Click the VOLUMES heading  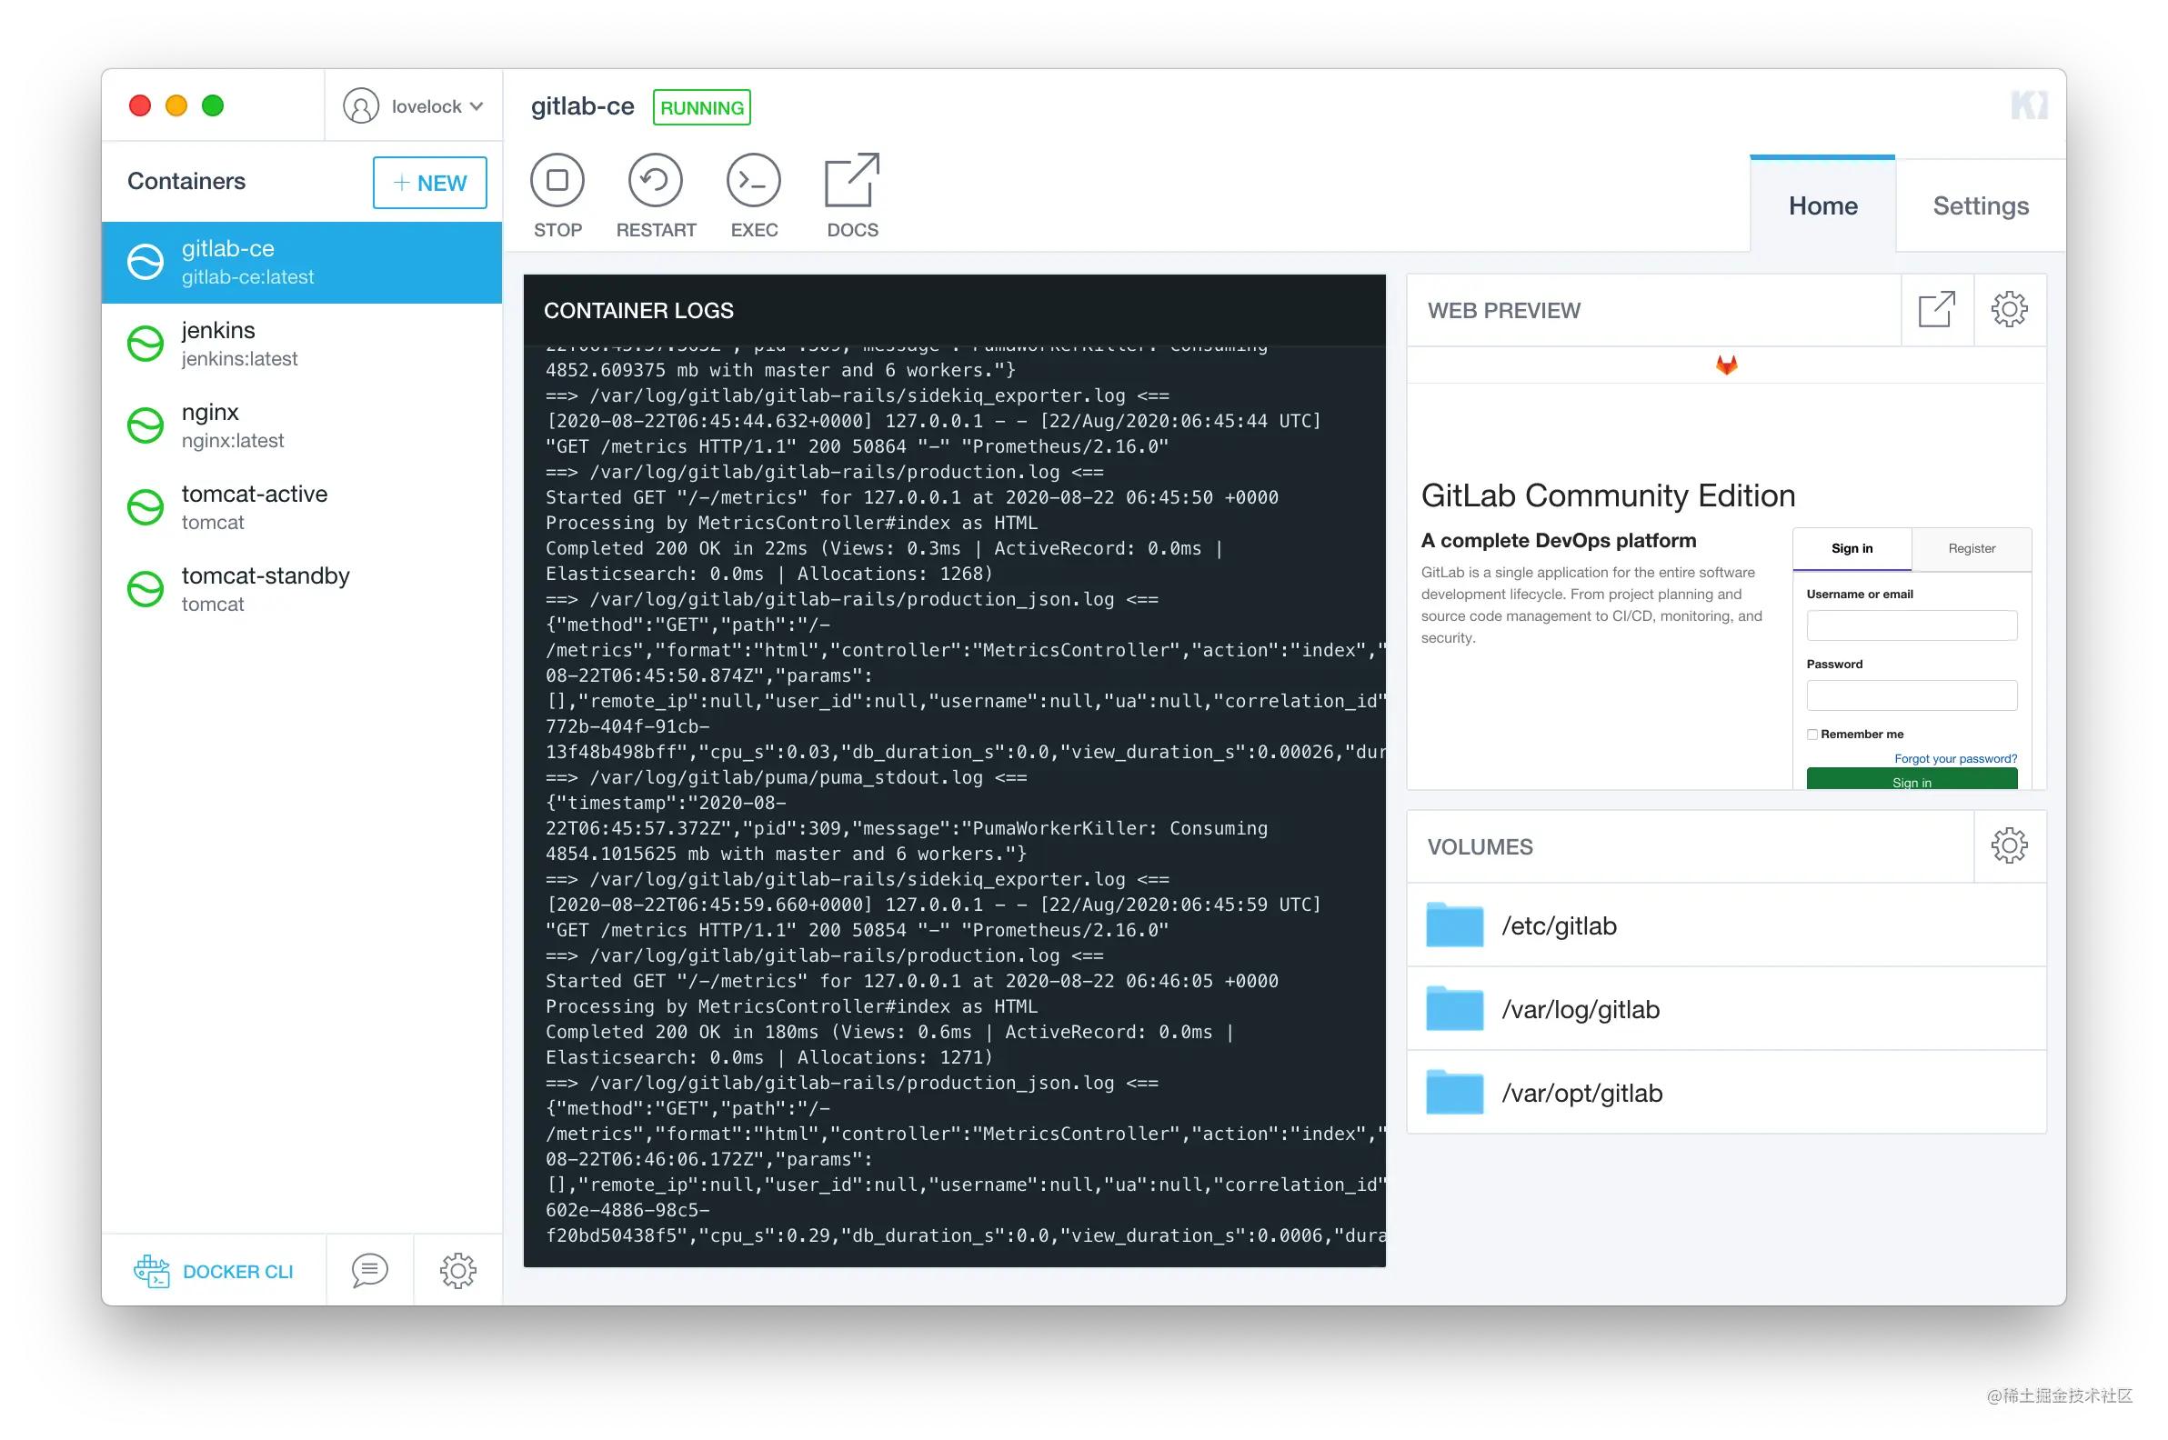click(1480, 846)
